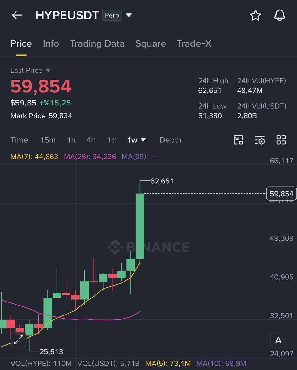Tap the VOL(HYPE): 110M label

[41, 364]
